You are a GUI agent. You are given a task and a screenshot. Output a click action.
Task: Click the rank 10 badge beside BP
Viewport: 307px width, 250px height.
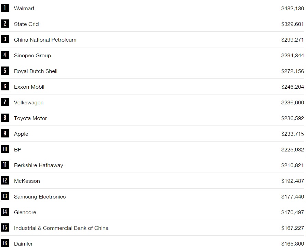tap(5, 149)
